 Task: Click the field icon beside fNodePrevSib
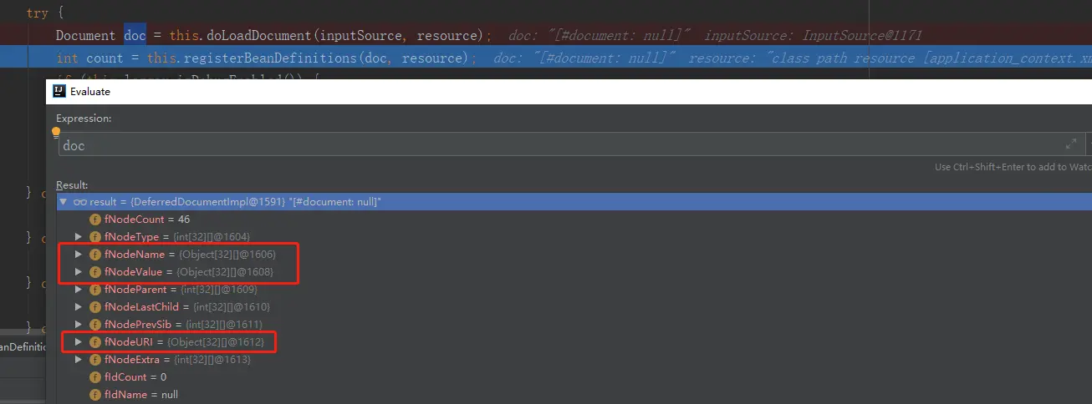pyautogui.click(x=95, y=324)
